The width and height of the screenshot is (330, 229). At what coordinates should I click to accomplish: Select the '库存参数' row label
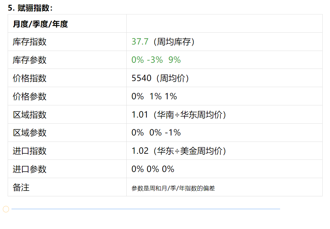pos(29,60)
